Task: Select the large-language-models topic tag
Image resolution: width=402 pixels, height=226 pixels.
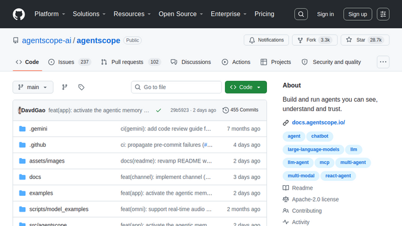Action: (x=313, y=149)
